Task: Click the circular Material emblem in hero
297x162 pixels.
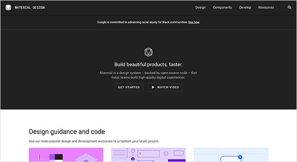Action: point(148,52)
